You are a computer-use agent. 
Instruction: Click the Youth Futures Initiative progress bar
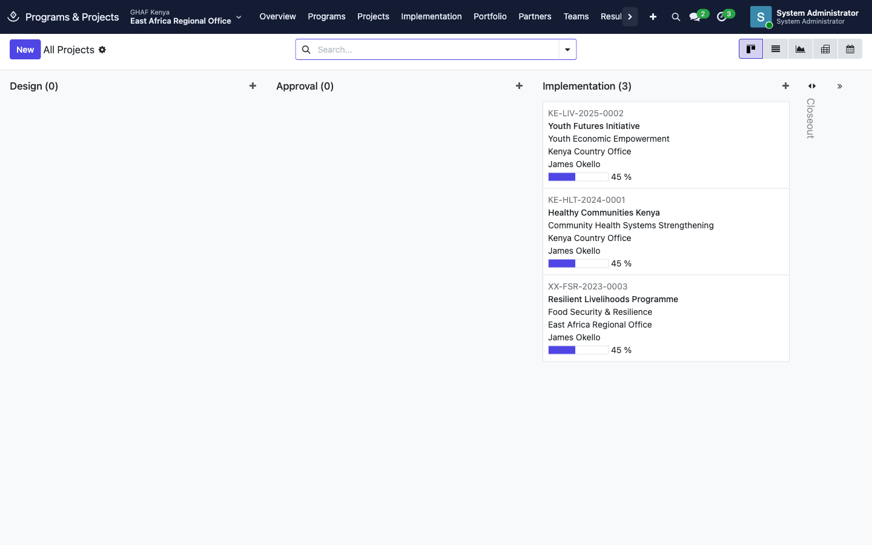[578, 177]
